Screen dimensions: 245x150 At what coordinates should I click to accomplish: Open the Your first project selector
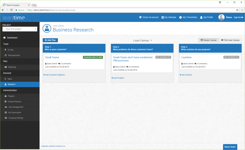coord(20,29)
